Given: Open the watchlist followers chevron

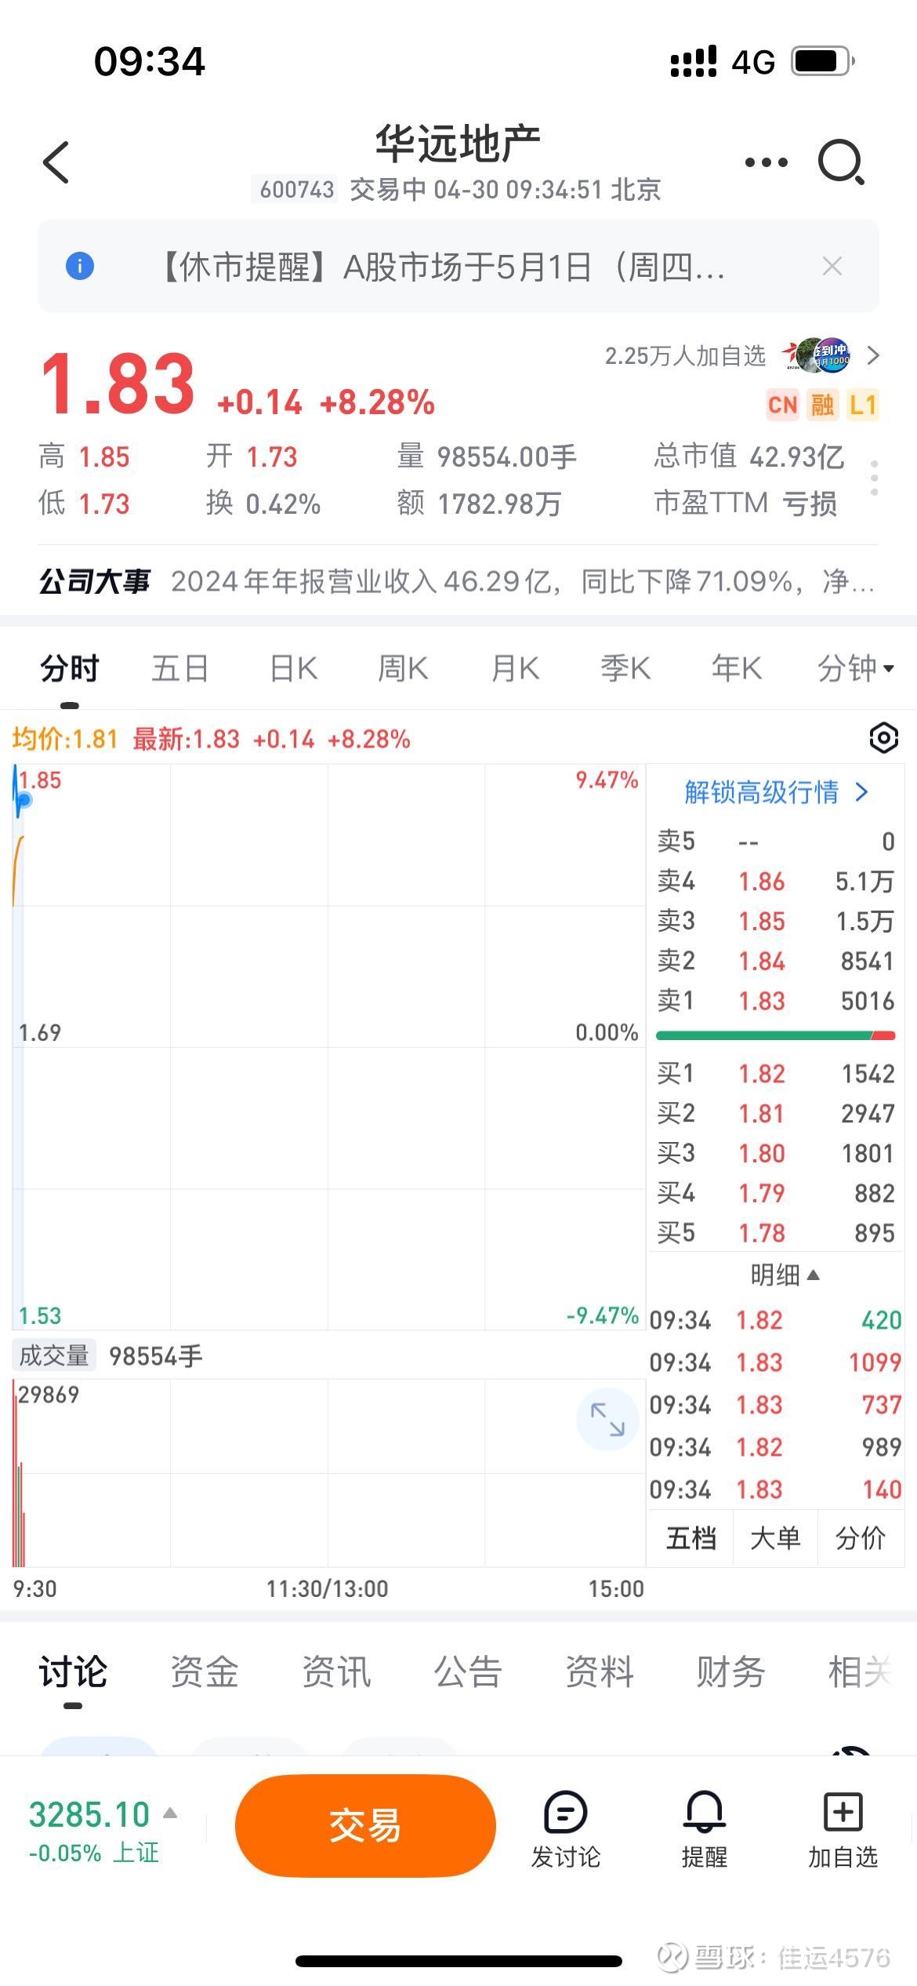Looking at the screenshot, I should [x=873, y=356].
